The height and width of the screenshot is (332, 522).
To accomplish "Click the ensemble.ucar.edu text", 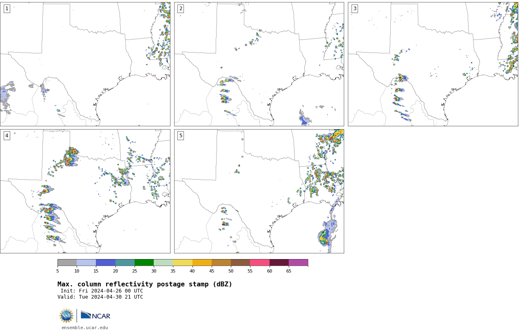I will pos(85,328).
